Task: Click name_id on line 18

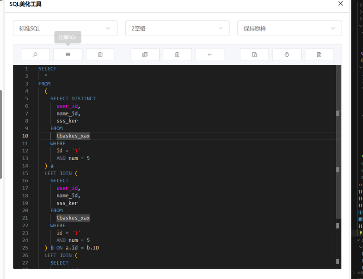Action: point(67,196)
